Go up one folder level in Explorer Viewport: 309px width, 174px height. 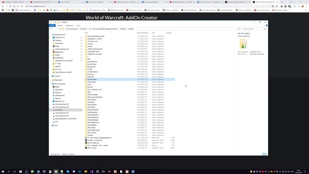(x=60, y=29)
